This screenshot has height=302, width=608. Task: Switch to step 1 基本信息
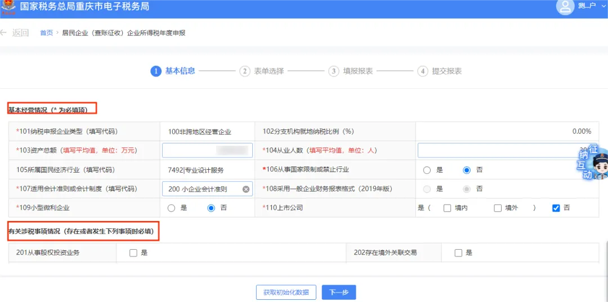173,71
